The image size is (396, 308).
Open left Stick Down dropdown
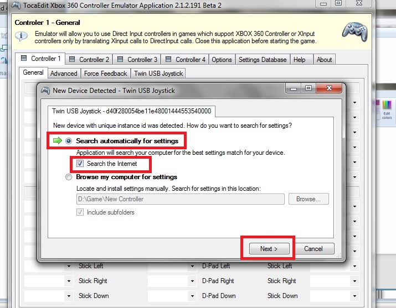(x=69, y=296)
